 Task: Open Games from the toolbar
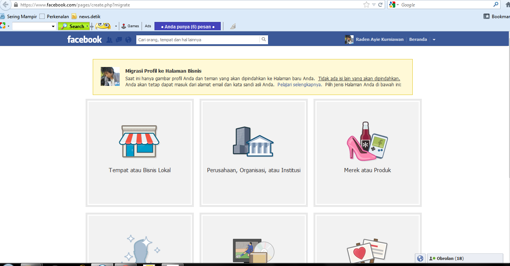point(130,26)
